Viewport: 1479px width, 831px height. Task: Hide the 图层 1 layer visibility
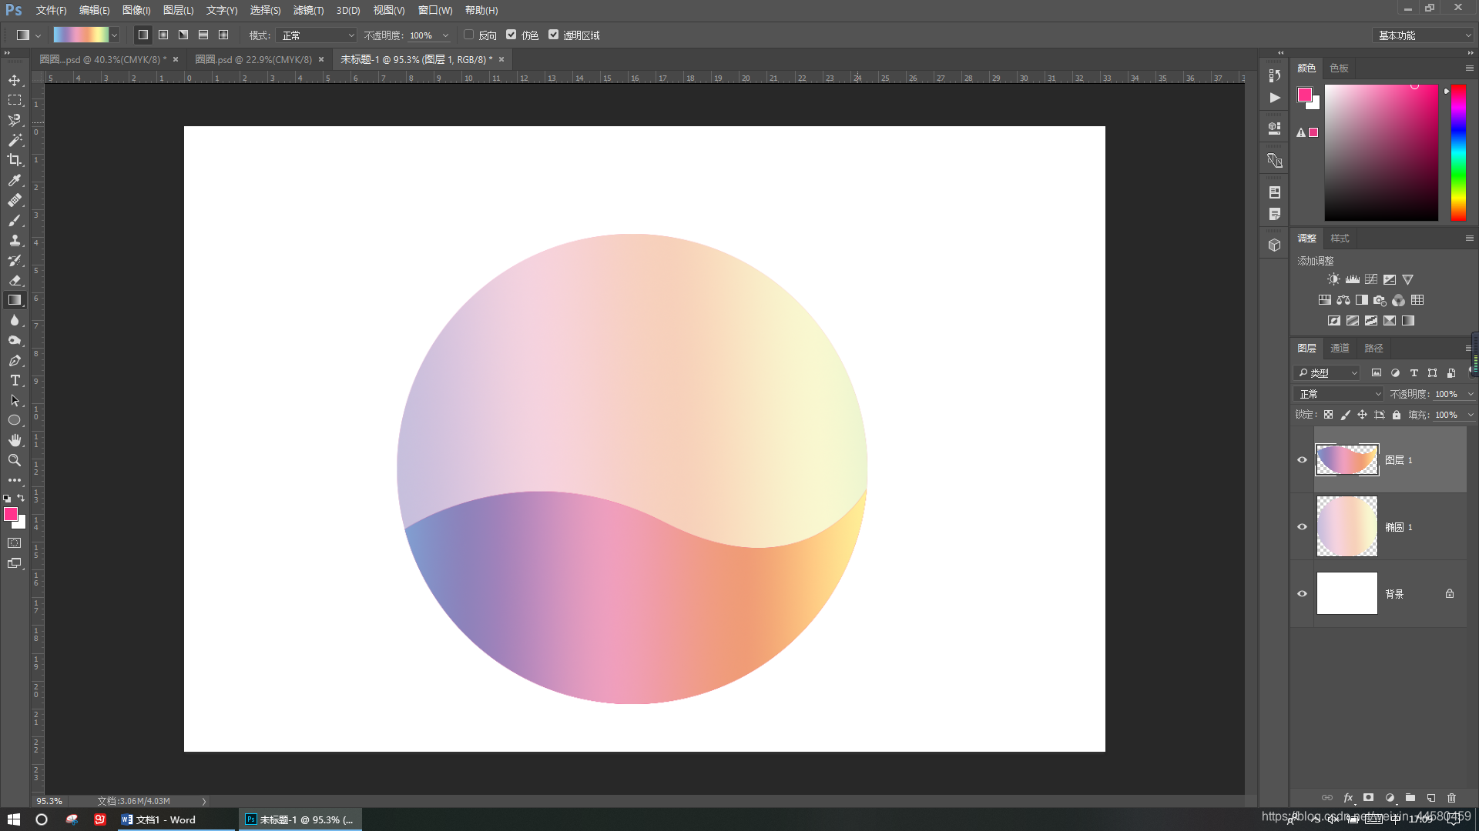(x=1303, y=460)
